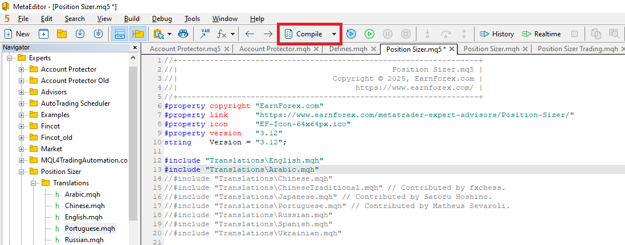Close the Account Protector.mq5 tab
625x245 pixels.
(227, 49)
